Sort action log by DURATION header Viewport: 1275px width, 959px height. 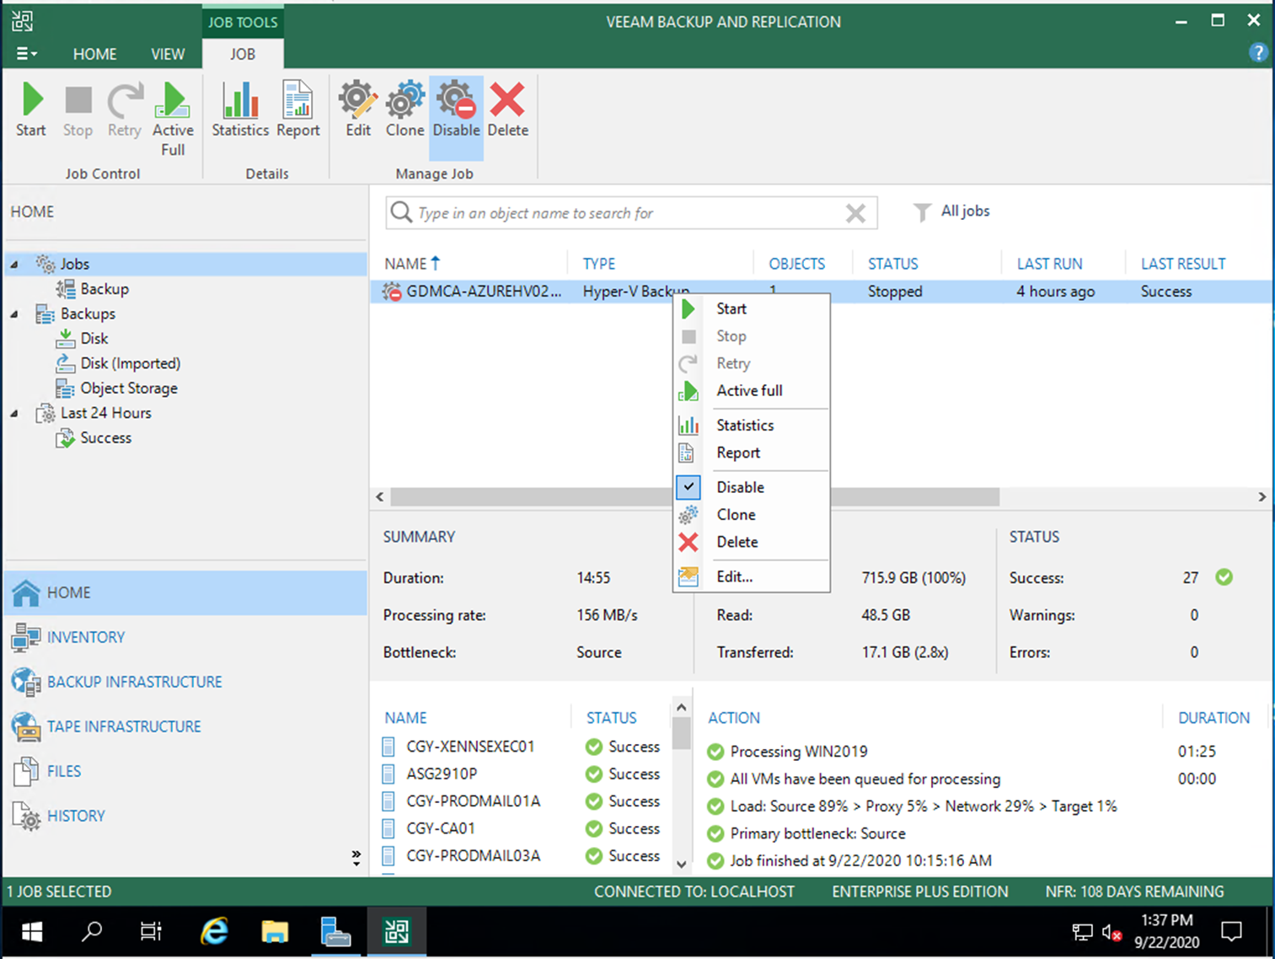point(1213,718)
